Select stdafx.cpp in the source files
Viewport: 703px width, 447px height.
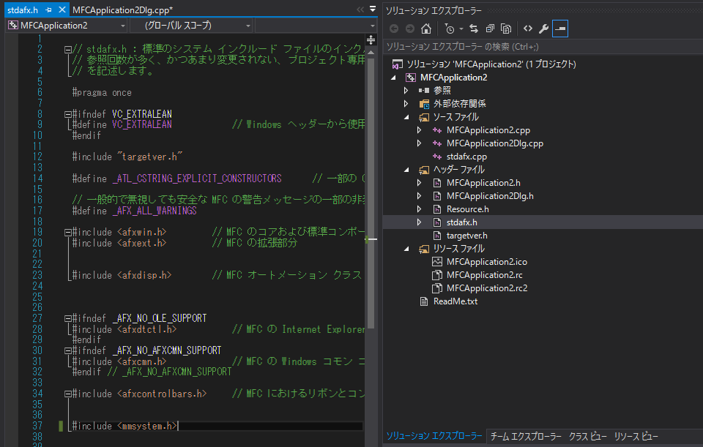[466, 157]
